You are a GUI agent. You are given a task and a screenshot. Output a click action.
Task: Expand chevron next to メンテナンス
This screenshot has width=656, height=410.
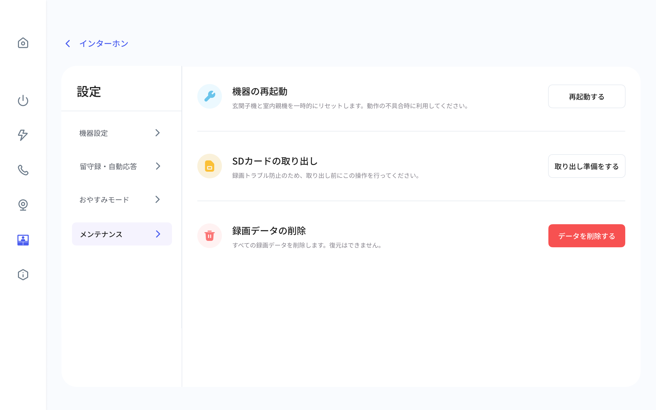coord(158,234)
